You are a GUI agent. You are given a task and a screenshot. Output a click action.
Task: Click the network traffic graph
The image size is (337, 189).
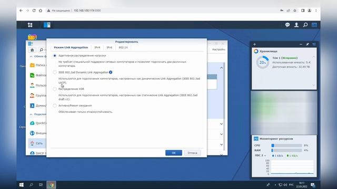(x=292, y=167)
